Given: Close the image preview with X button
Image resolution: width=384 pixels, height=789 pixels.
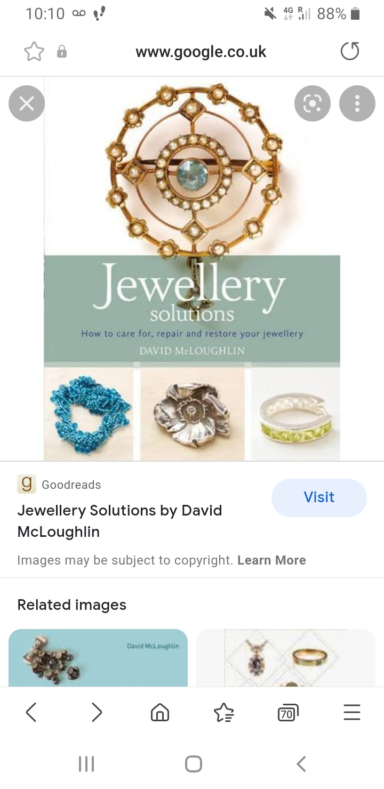Looking at the screenshot, I should (x=27, y=103).
